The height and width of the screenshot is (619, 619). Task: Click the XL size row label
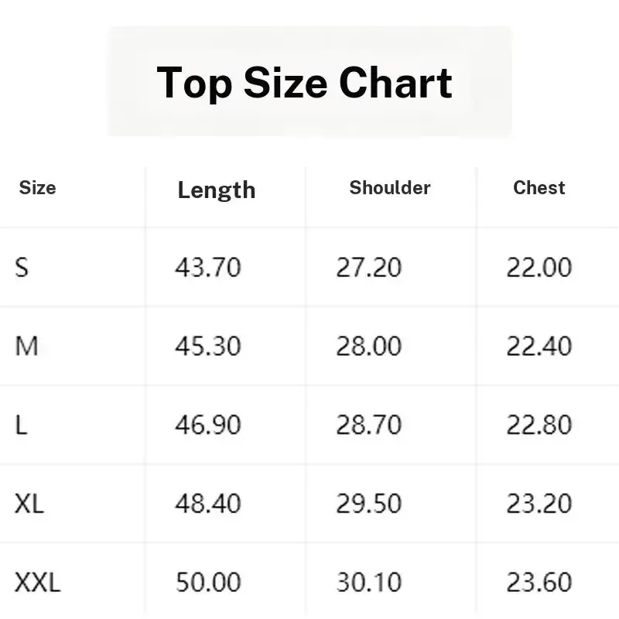29,504
